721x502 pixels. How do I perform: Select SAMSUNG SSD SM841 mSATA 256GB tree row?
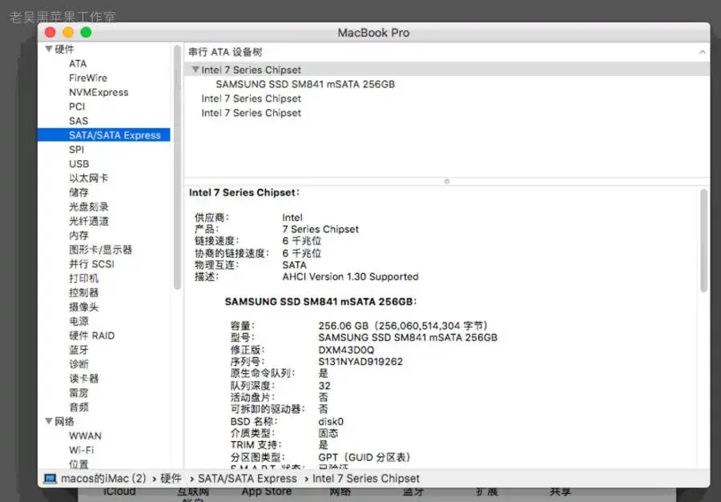(305, 84)
